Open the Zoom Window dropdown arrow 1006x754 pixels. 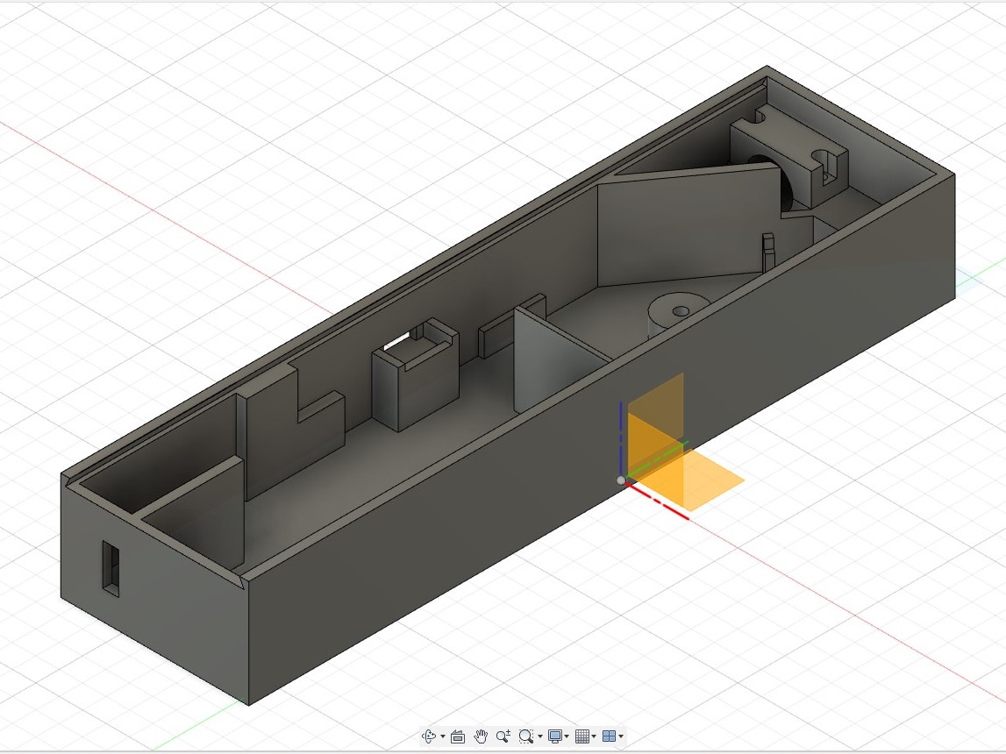click(x=539, y=737)
